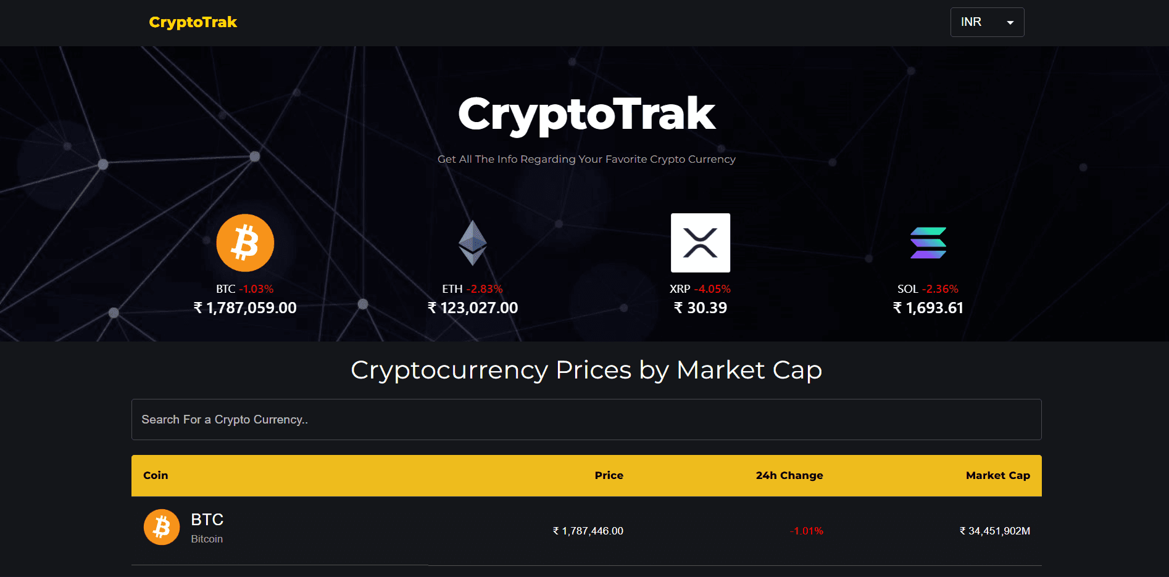Sort by 24h Change column header
The image size is (1169, 577).
coord(789,475)
